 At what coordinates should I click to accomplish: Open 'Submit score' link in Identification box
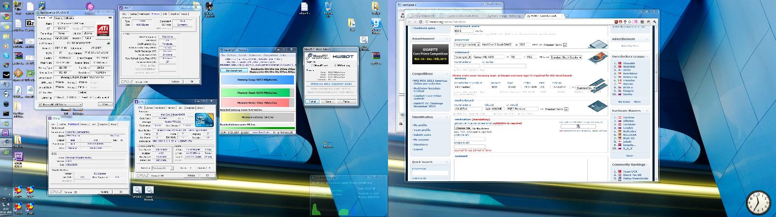point(422,135)
